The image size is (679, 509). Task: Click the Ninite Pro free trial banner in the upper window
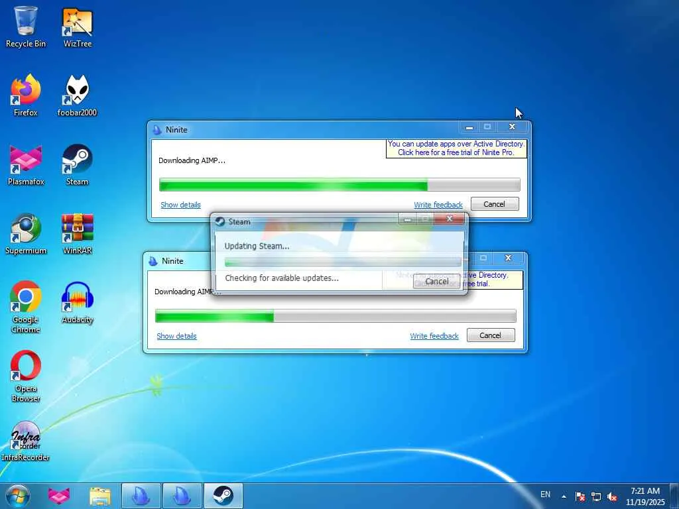[456, 148]
